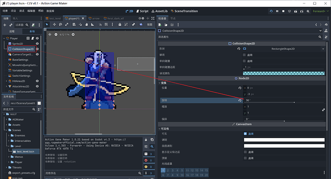
Task: Hide the AttackArea2D node
Action: (37, 86)
